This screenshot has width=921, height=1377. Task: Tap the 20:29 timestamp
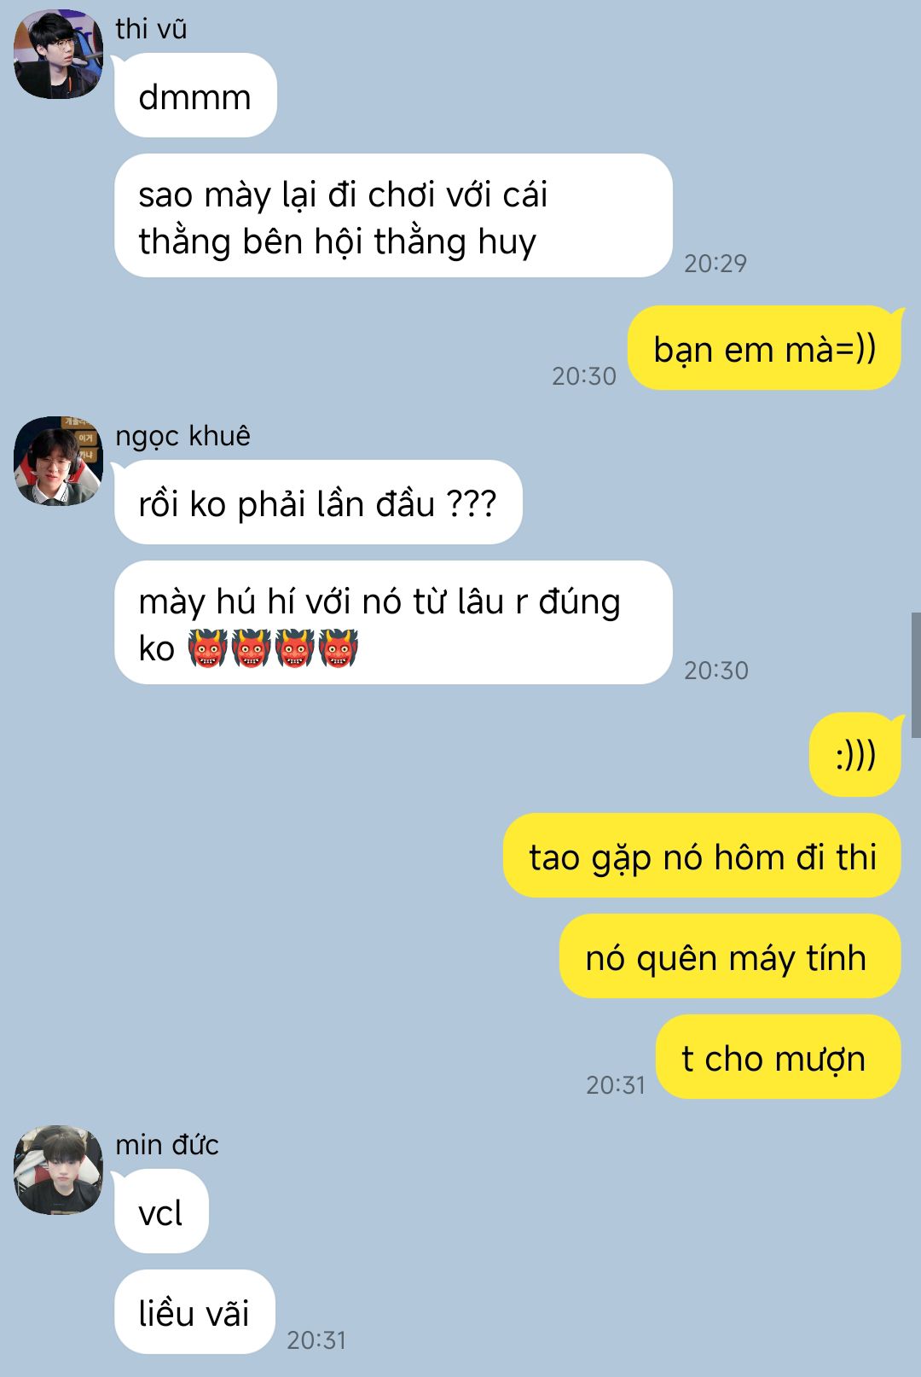point(715,264)
